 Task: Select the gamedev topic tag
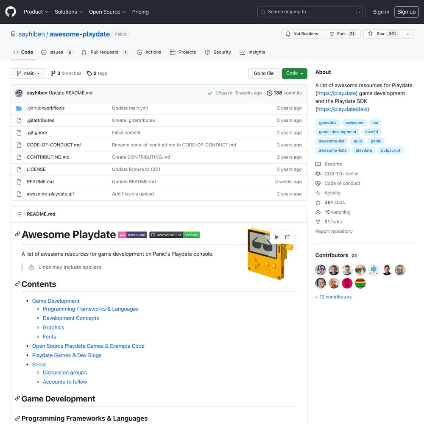pyautogui.click(x=327, y=123)
